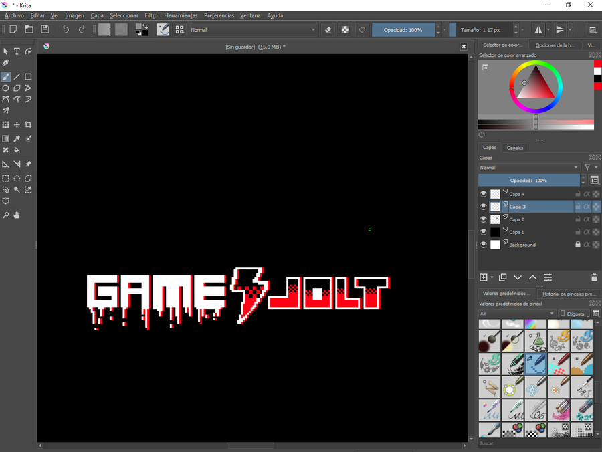Open the Archivo menu
The height and width of the screenshot is (452, 602).
click(x=14, y=15)
